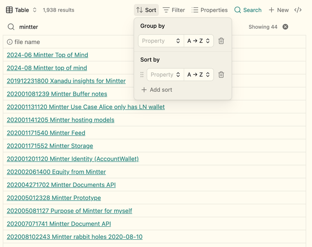Open 202001141205 Mintter hosting models
The height and width of the screenshot is (247, 312).
[60, 120]
